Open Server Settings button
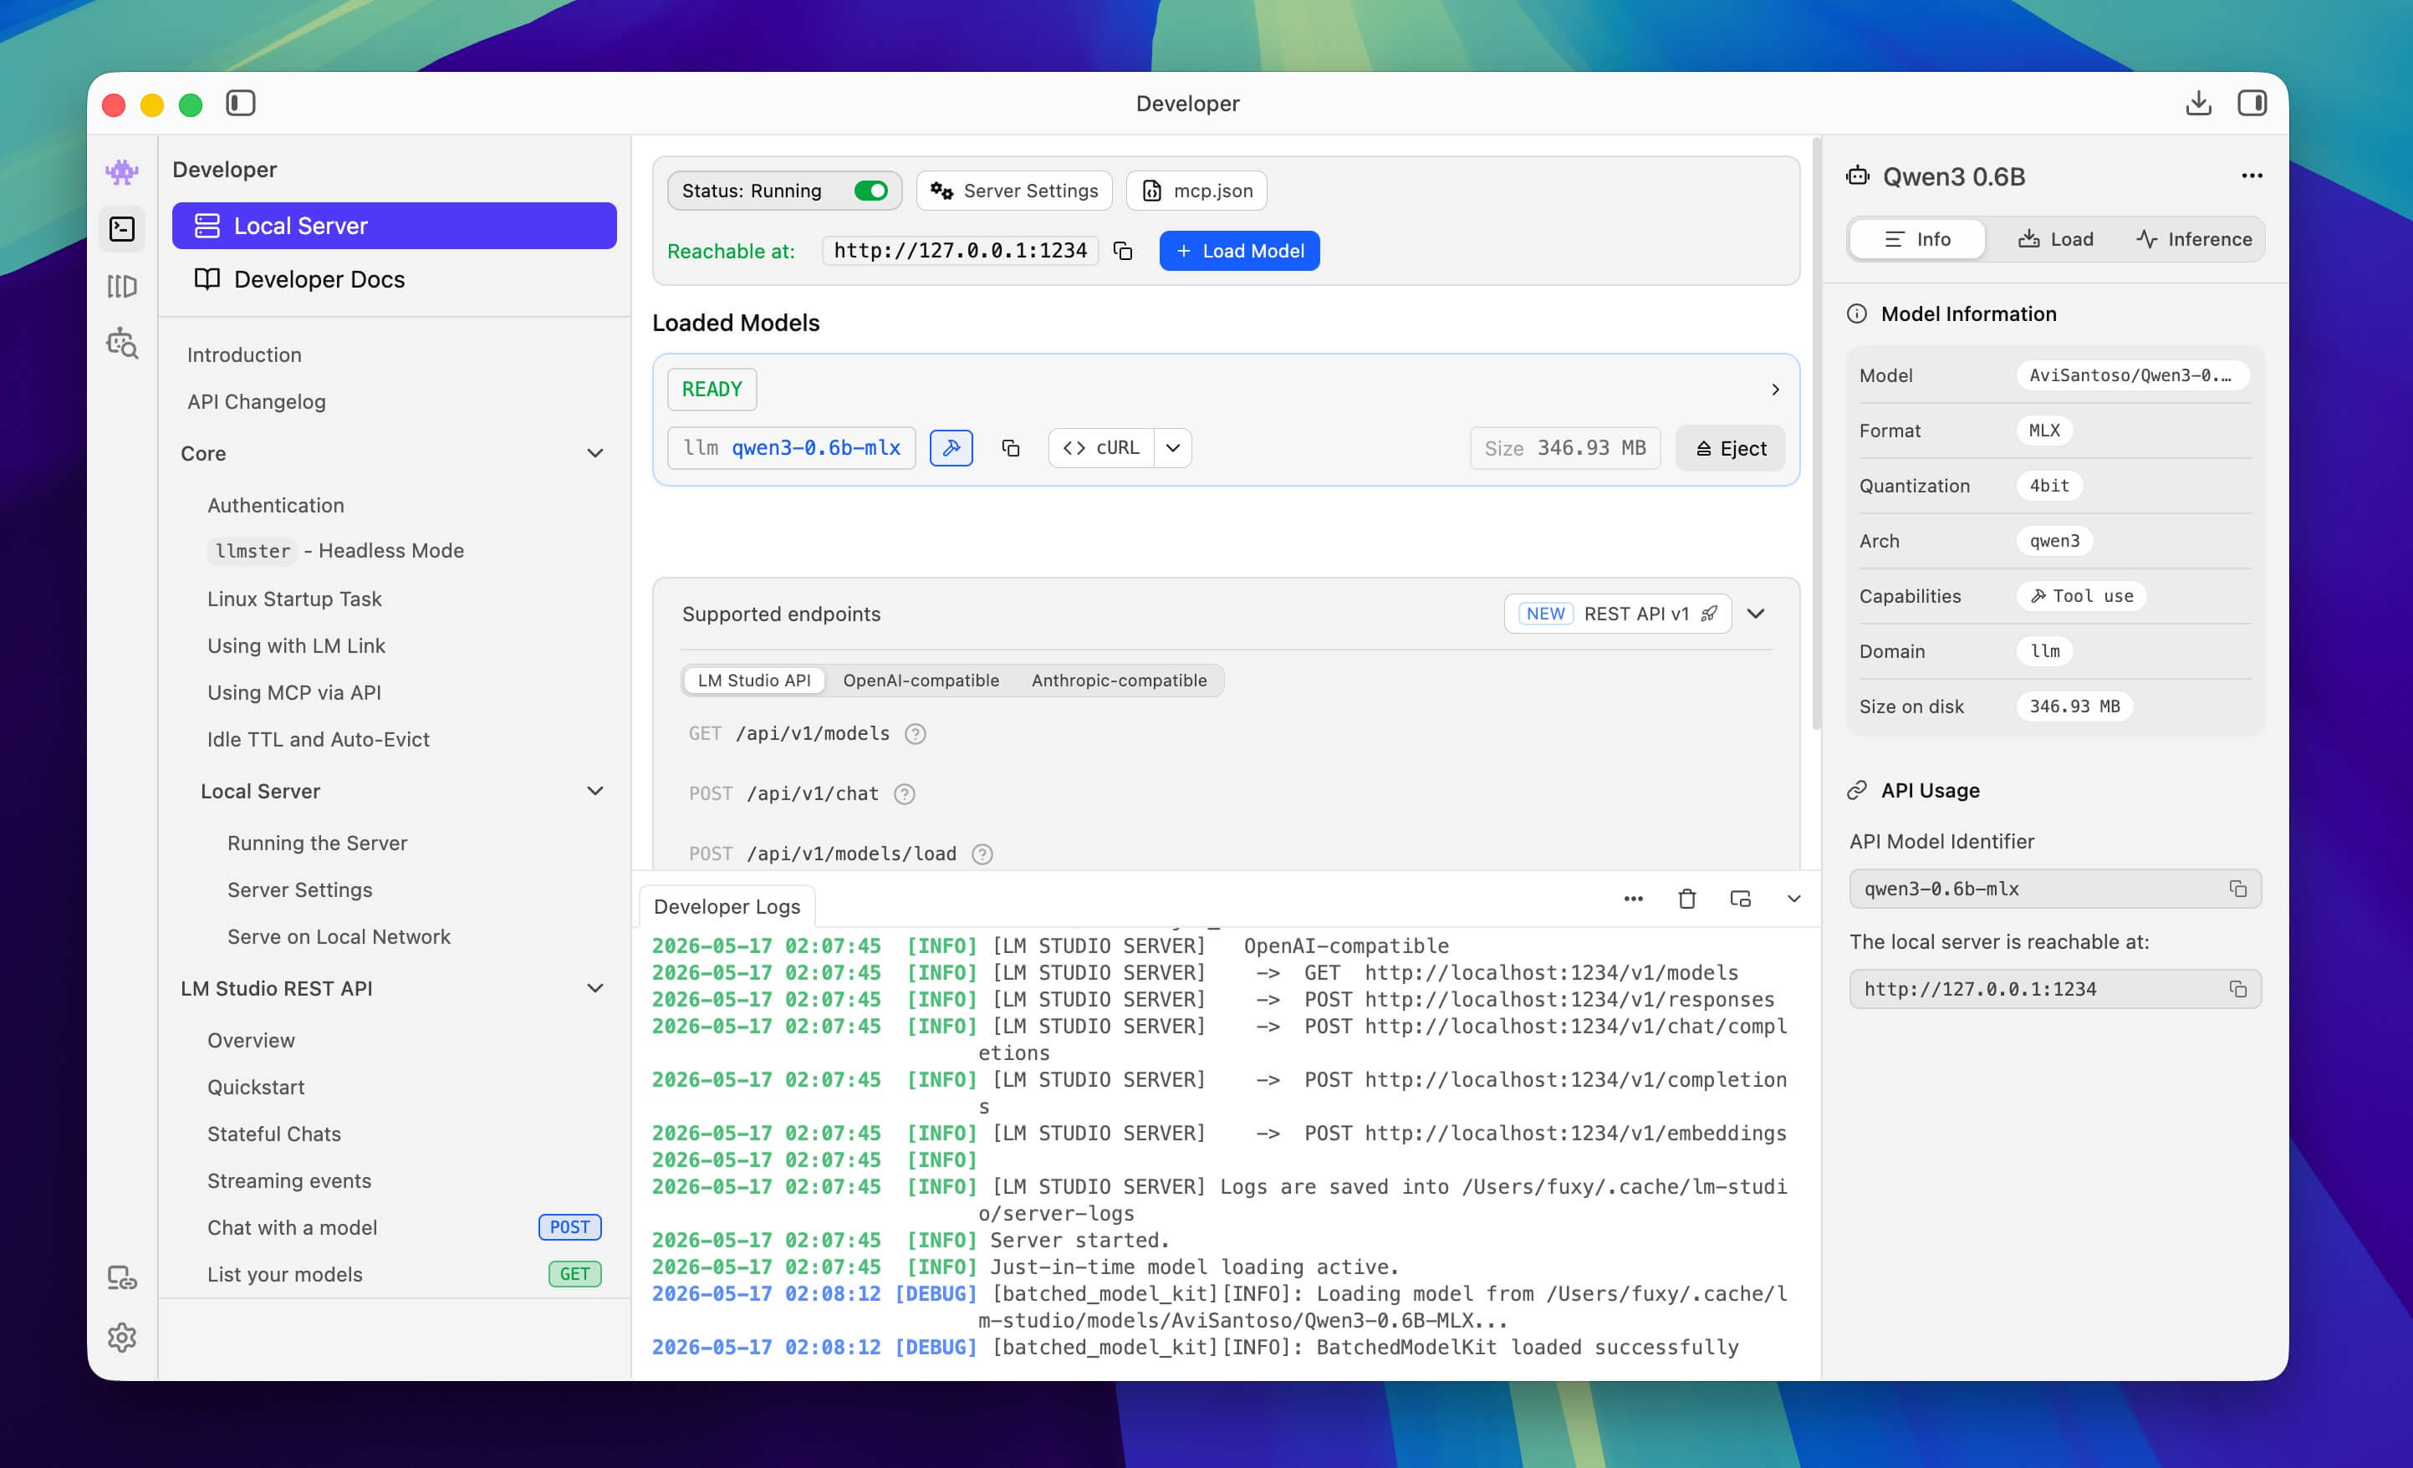 click(x=1013, y=190)
